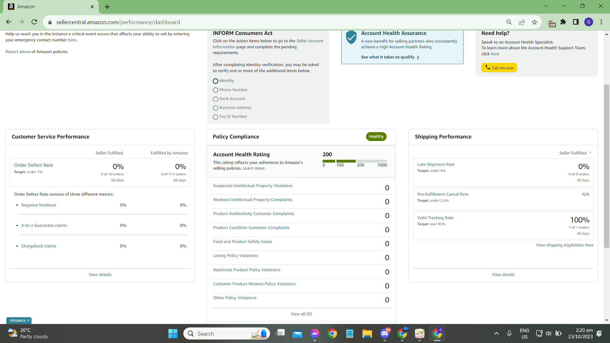The height and width of the screenshot is (343, 610).
Task: View site information lock icon
Action: point(50,22)
